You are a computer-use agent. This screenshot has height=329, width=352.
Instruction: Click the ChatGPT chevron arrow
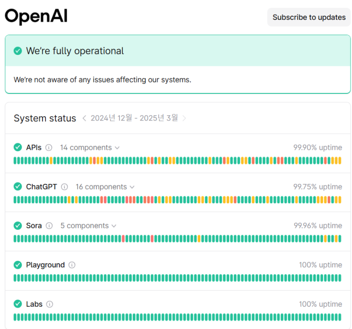coord(132,187)
